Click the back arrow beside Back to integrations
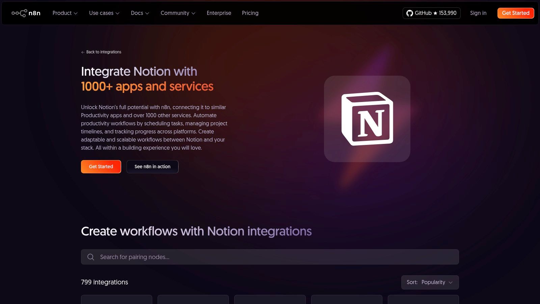The width and height of the screenshot is (540, 304). 83,52
